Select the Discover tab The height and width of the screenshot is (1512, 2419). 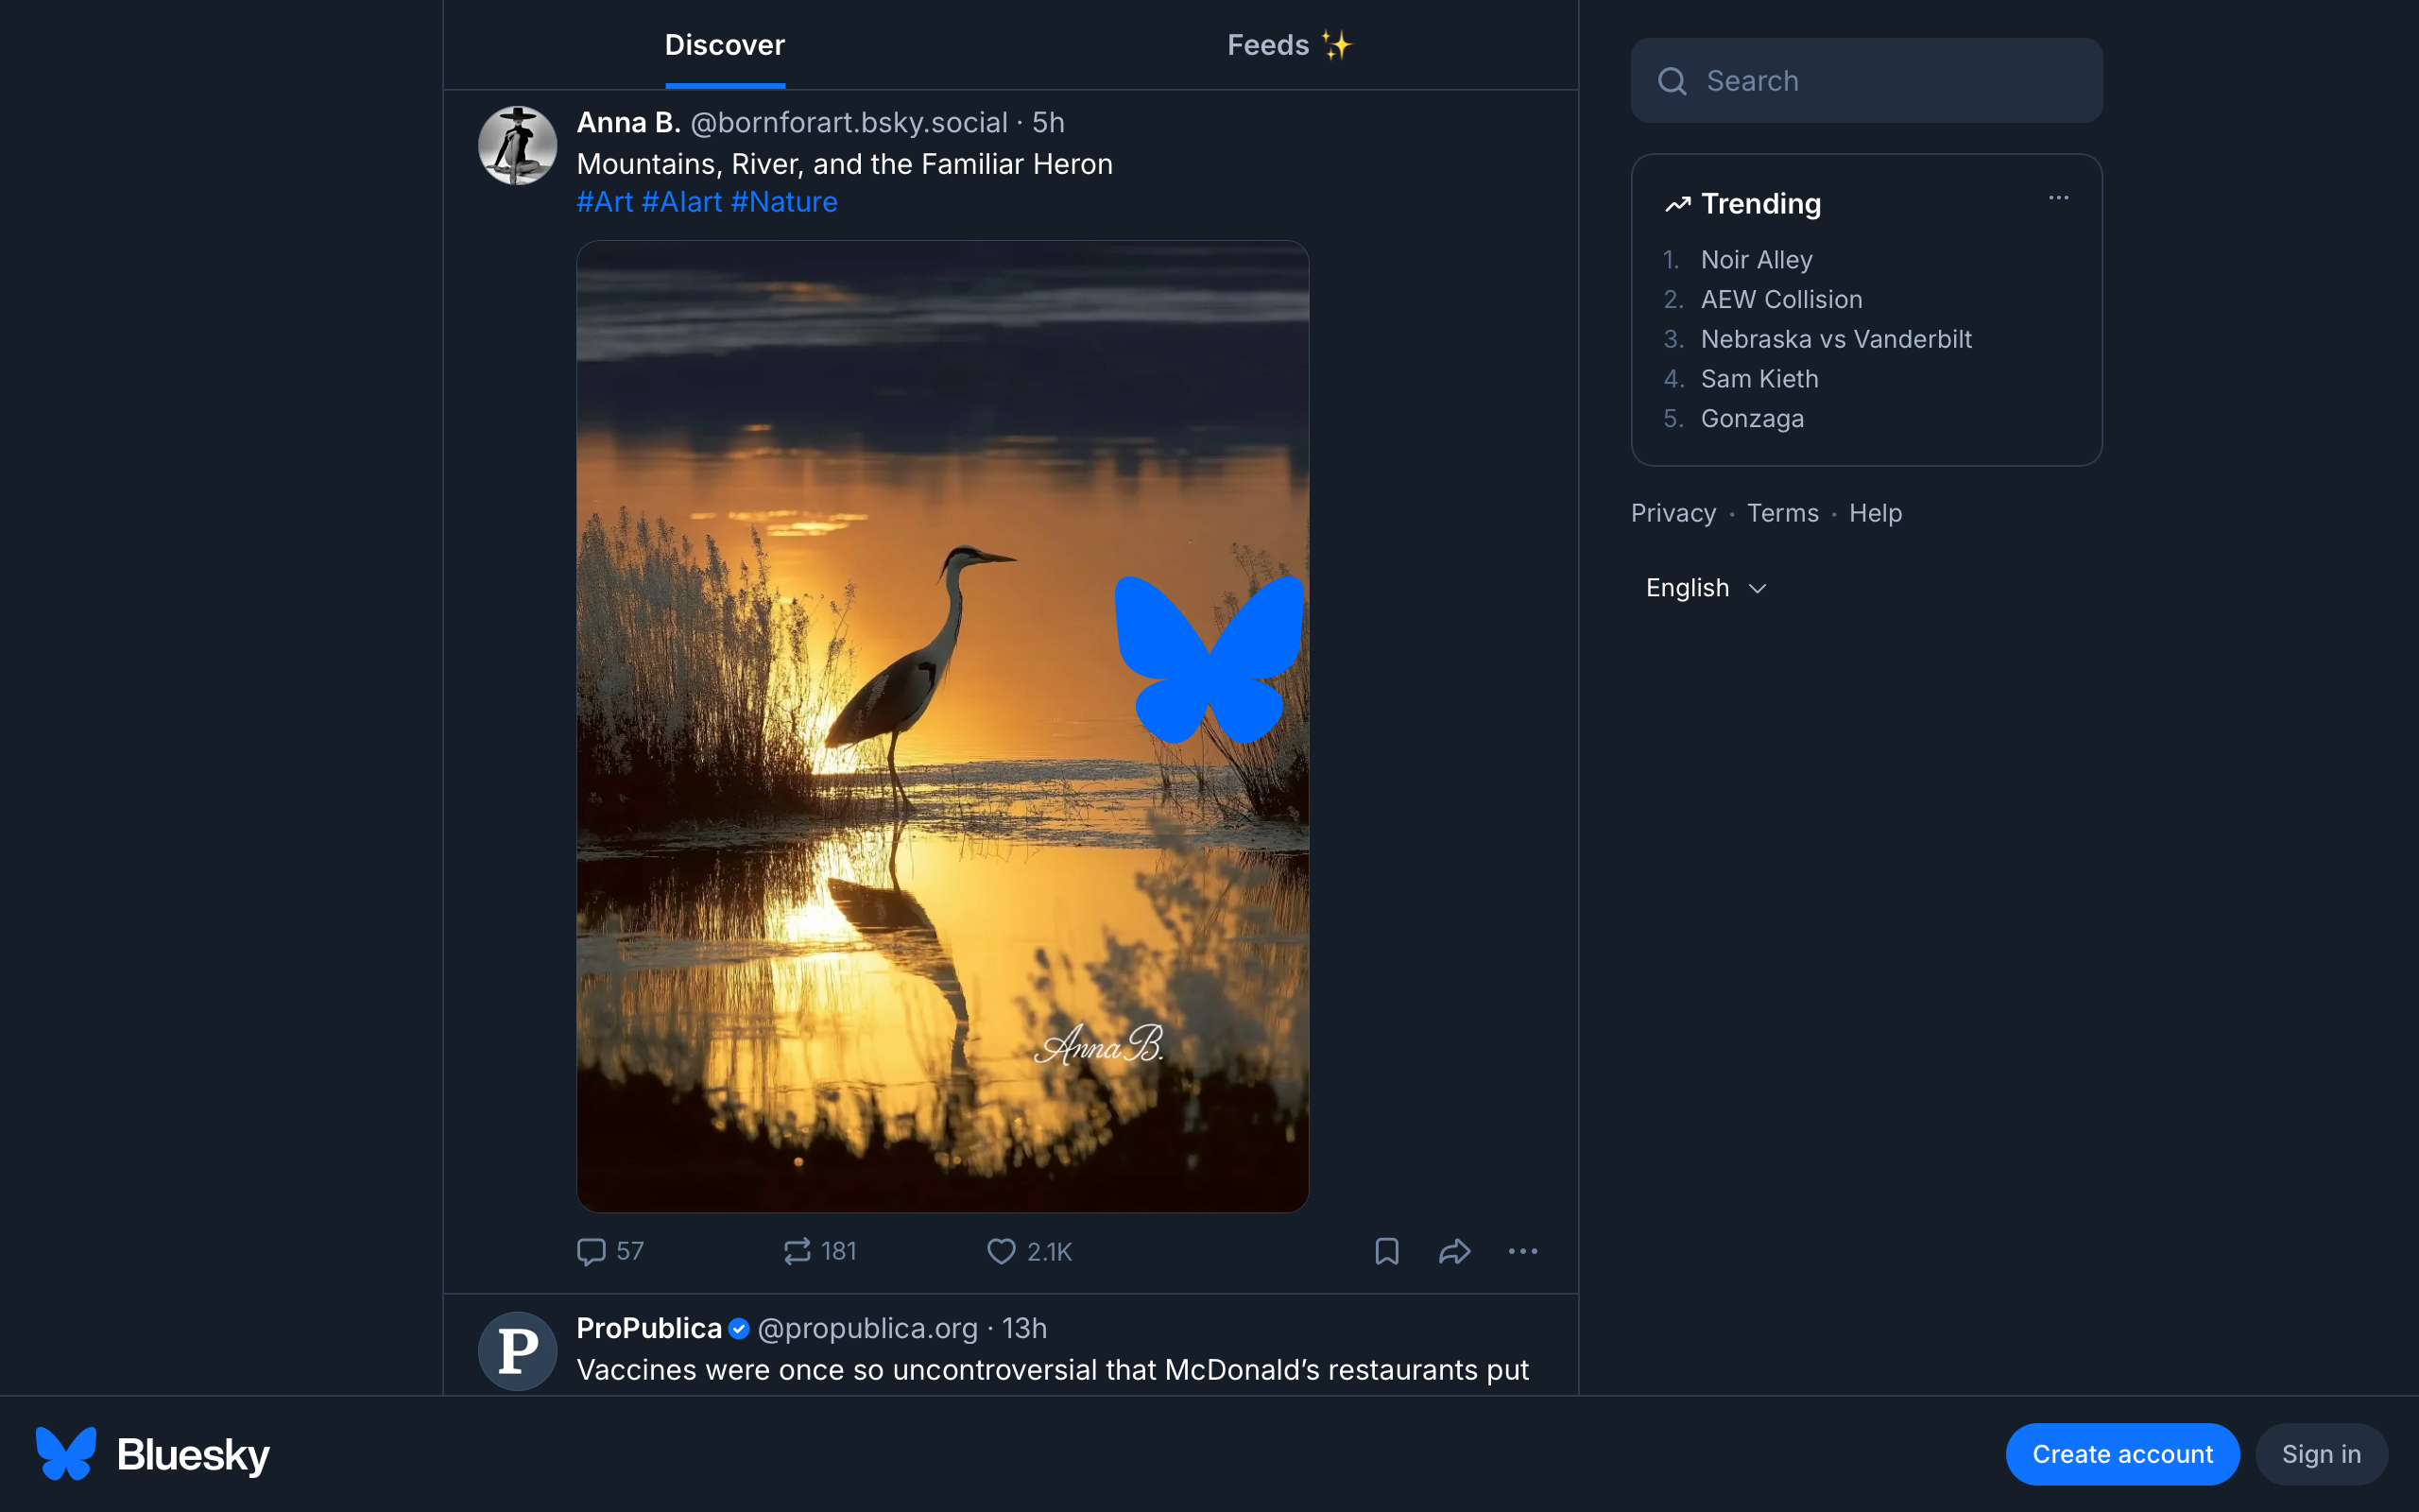[x=724, y=44]
